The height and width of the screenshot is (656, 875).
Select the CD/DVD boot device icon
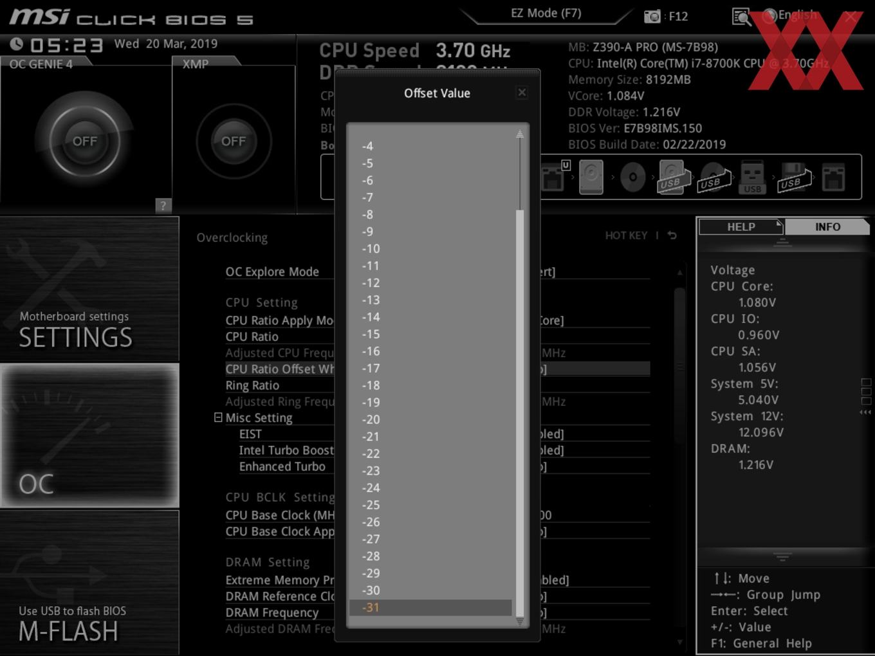[x=632, y=178]
